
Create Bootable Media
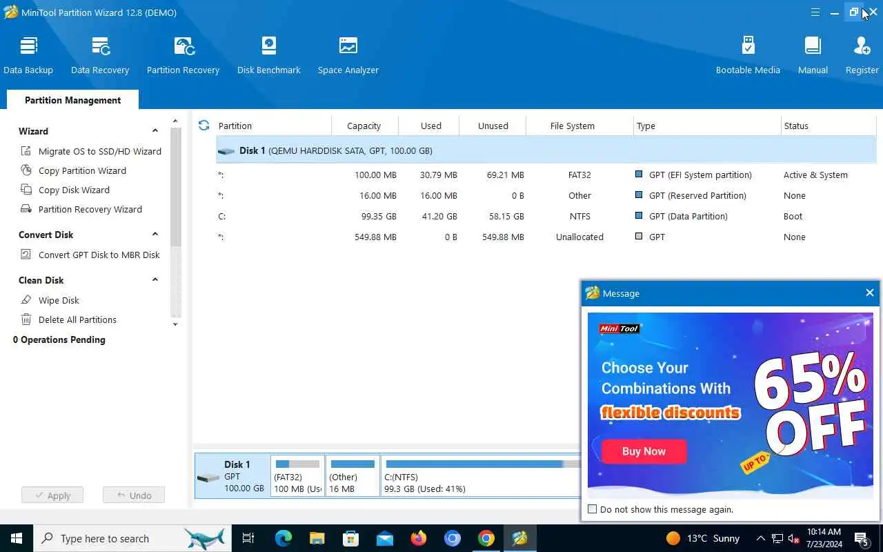[748, 55]
